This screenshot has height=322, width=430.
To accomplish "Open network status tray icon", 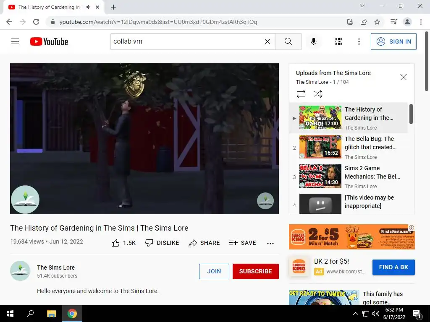I will 366,314.
